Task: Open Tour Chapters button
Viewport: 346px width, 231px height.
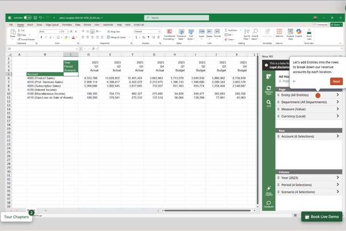Action: (16, 217)
